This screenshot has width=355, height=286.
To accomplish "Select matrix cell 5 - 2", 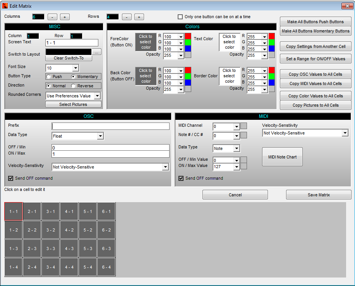I will coord(88,230).
